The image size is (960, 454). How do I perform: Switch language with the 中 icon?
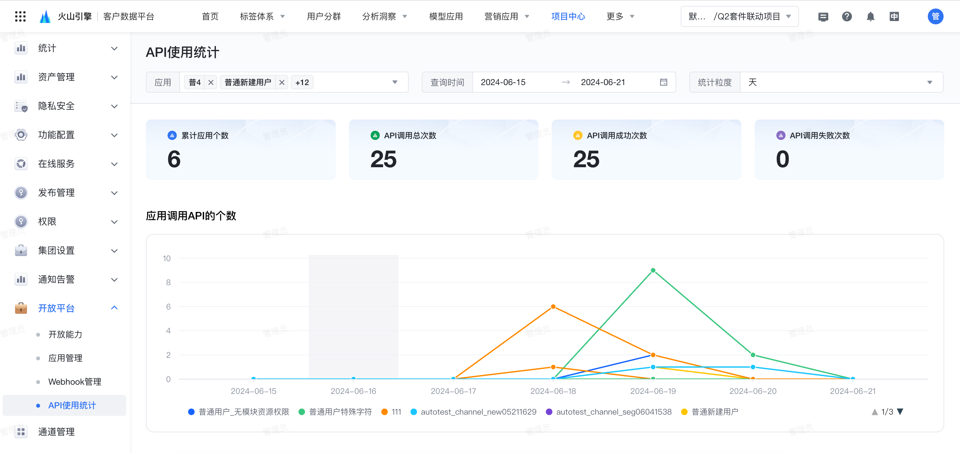[894, 16]
